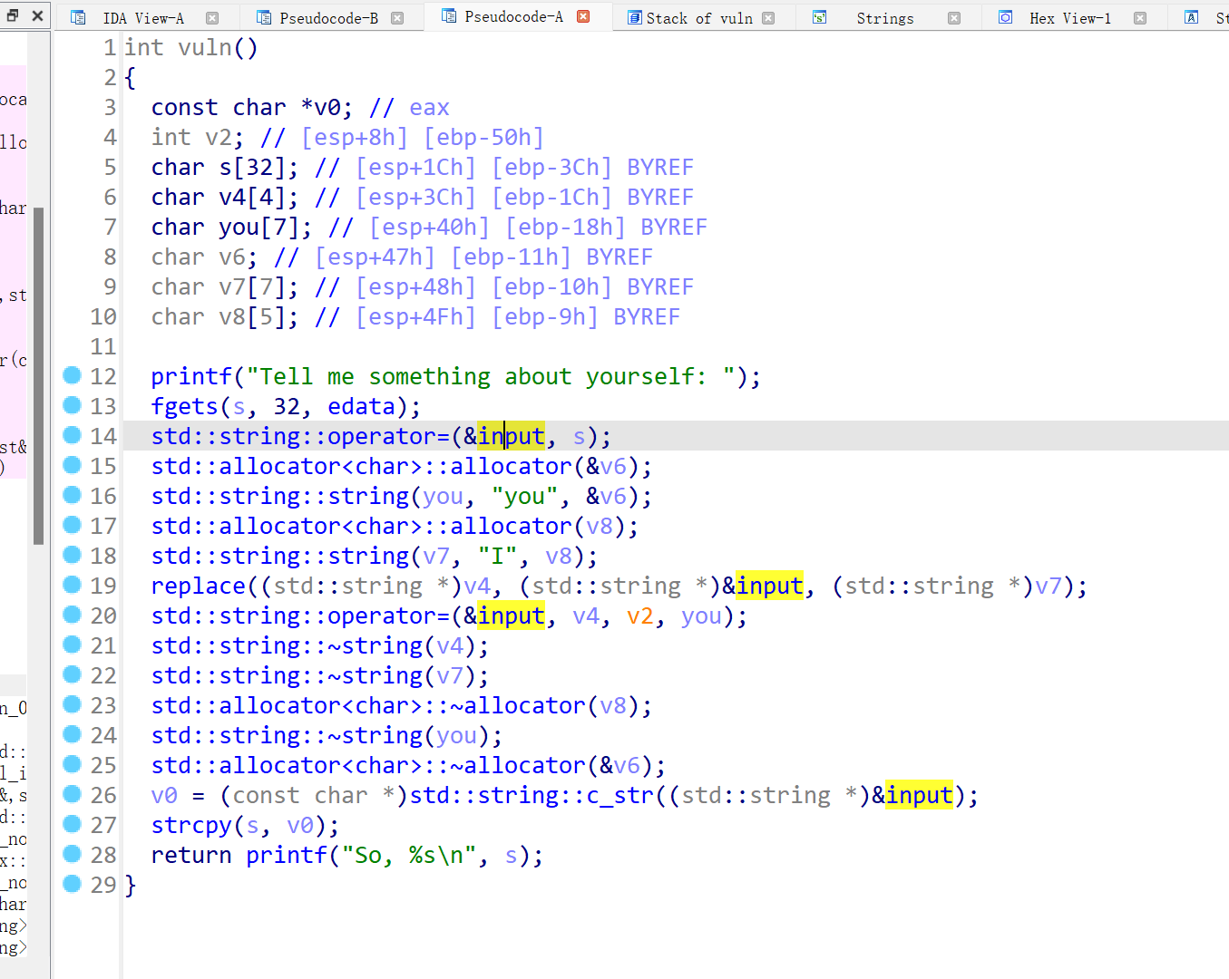
Task: Toggle breakpoint dot on line 14
Action: (x=73, y=435)
